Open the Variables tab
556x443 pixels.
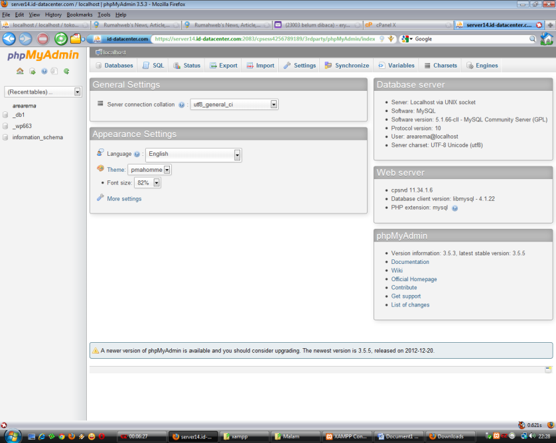point(397,66)
